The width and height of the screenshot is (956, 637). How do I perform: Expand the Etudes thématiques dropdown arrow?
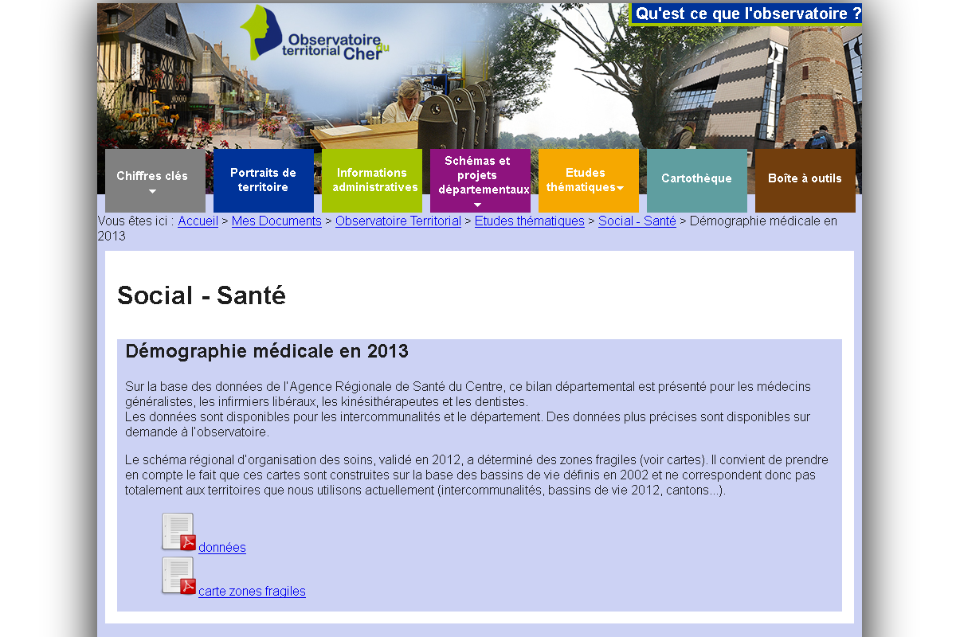(620, 188)
